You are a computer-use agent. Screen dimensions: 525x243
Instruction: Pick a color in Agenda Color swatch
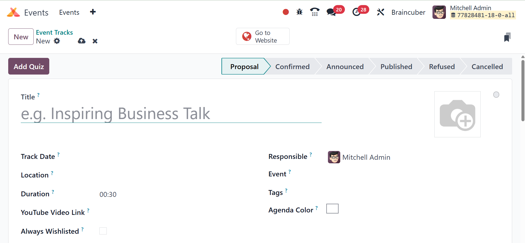point(332,209)
